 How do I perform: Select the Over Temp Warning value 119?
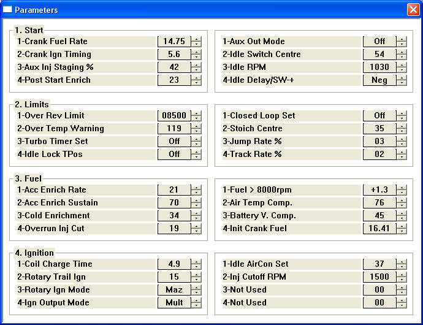click(174, 129)
